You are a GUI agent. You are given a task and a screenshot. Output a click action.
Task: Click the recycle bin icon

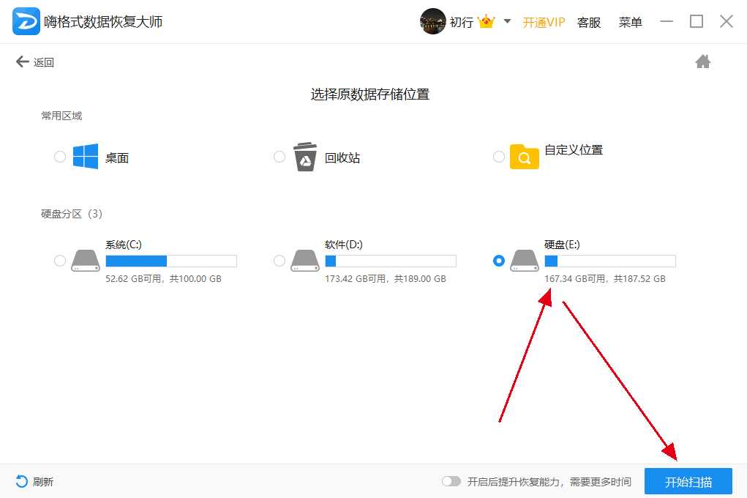click(305, 157)
